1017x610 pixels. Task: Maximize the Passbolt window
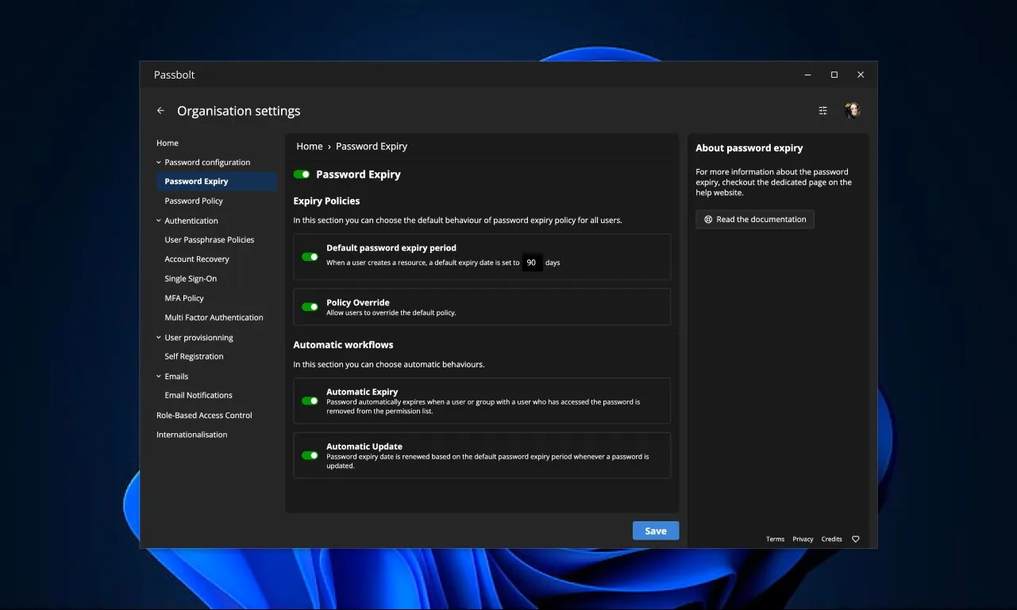coord(834,75)
